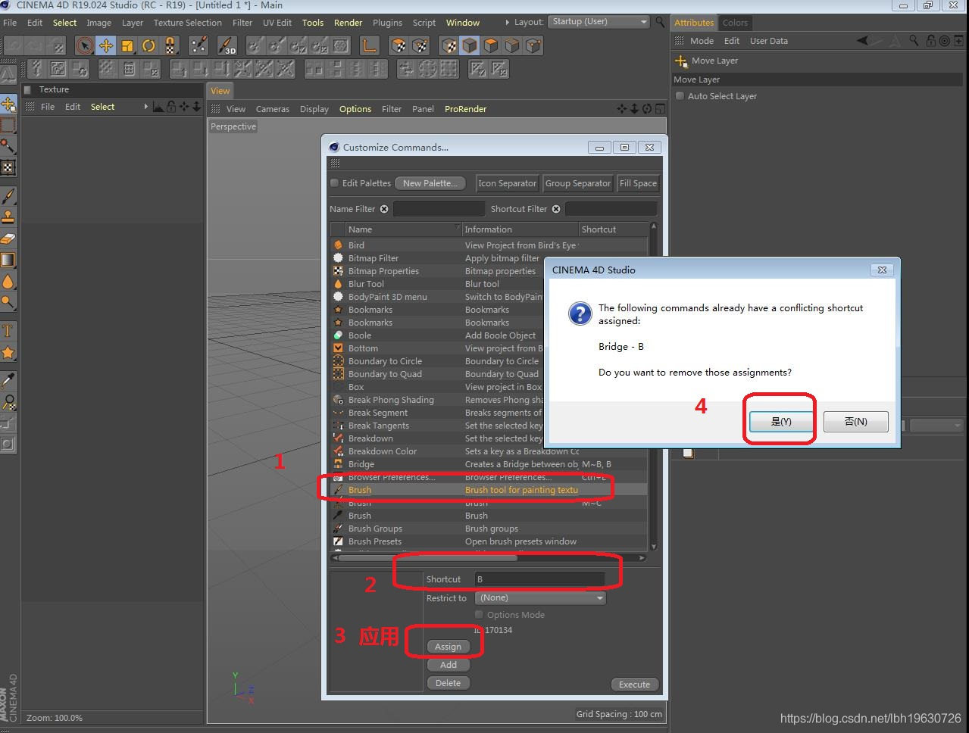The width and height of the screenshot is (969, 733).
Task: Expand the Texture panel menu arrow
Action: point(145,107)
